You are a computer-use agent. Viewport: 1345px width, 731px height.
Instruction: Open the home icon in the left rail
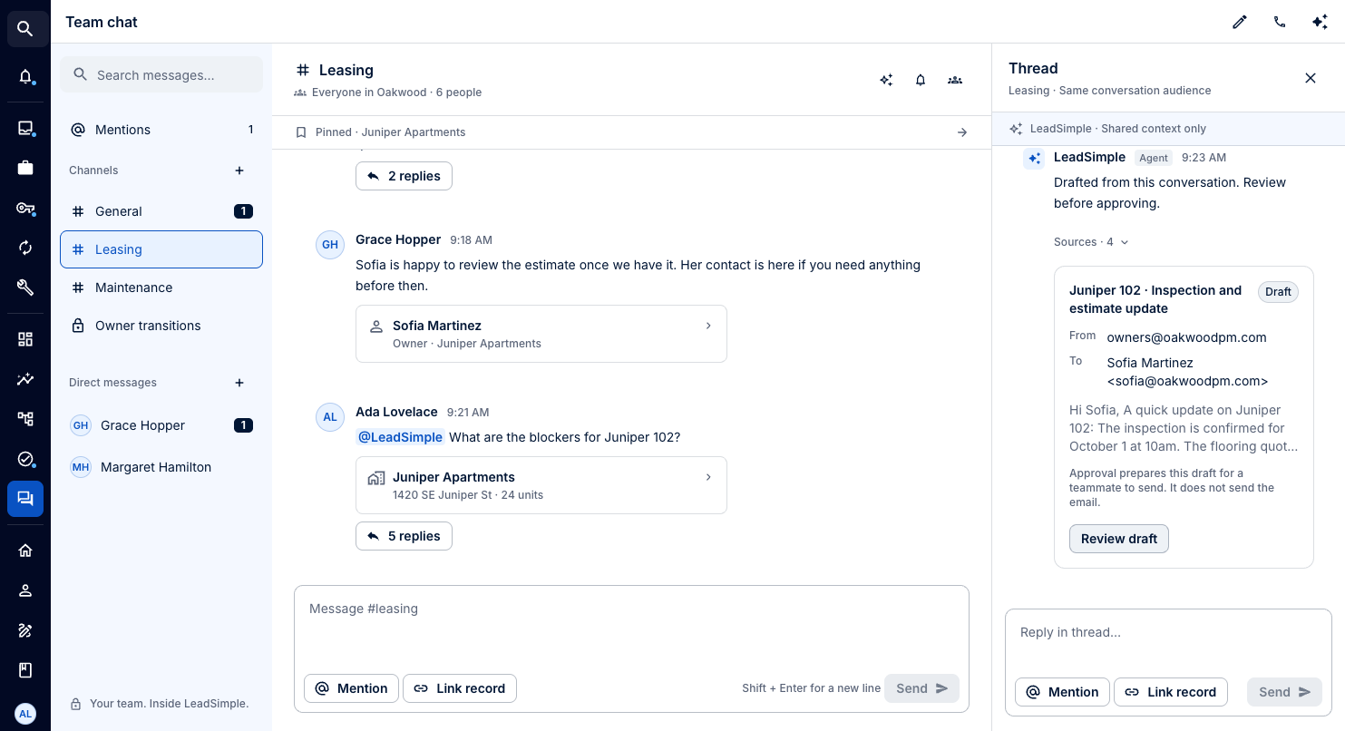click(25, 551)
